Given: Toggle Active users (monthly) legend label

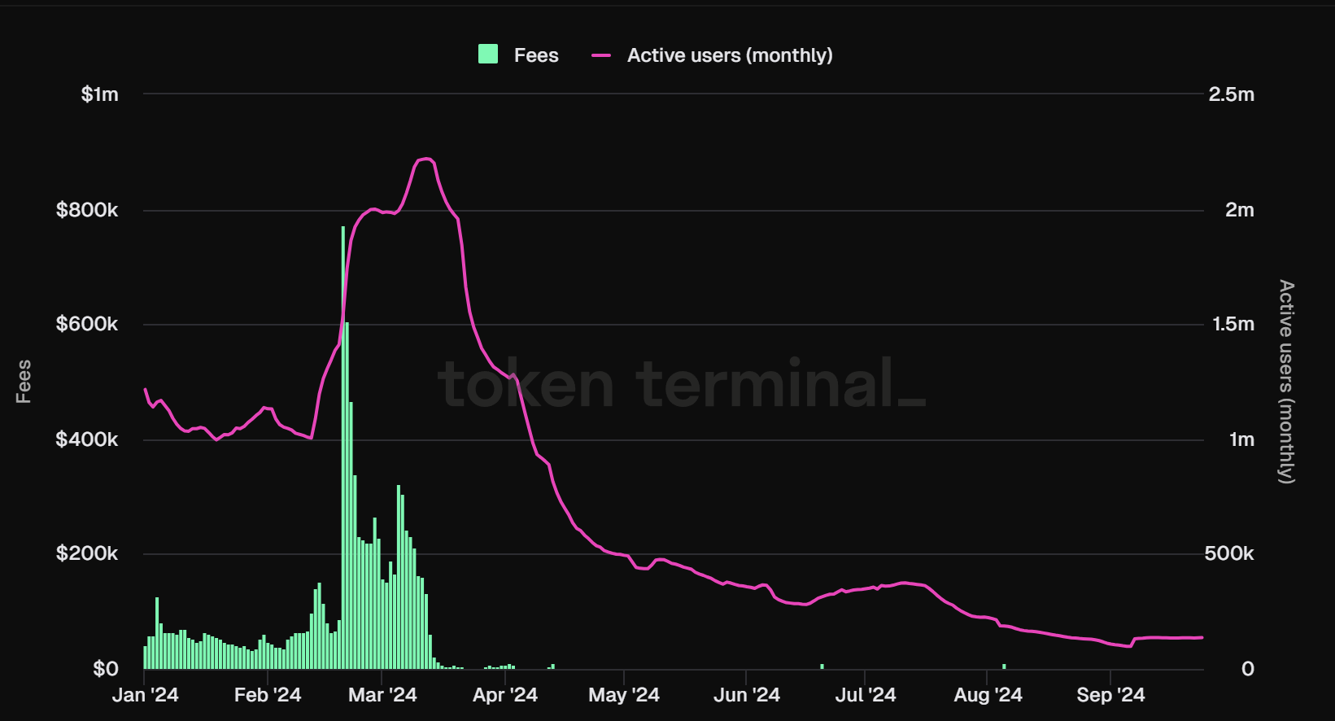Looking at the screenshot, I should tap(730, 55).
